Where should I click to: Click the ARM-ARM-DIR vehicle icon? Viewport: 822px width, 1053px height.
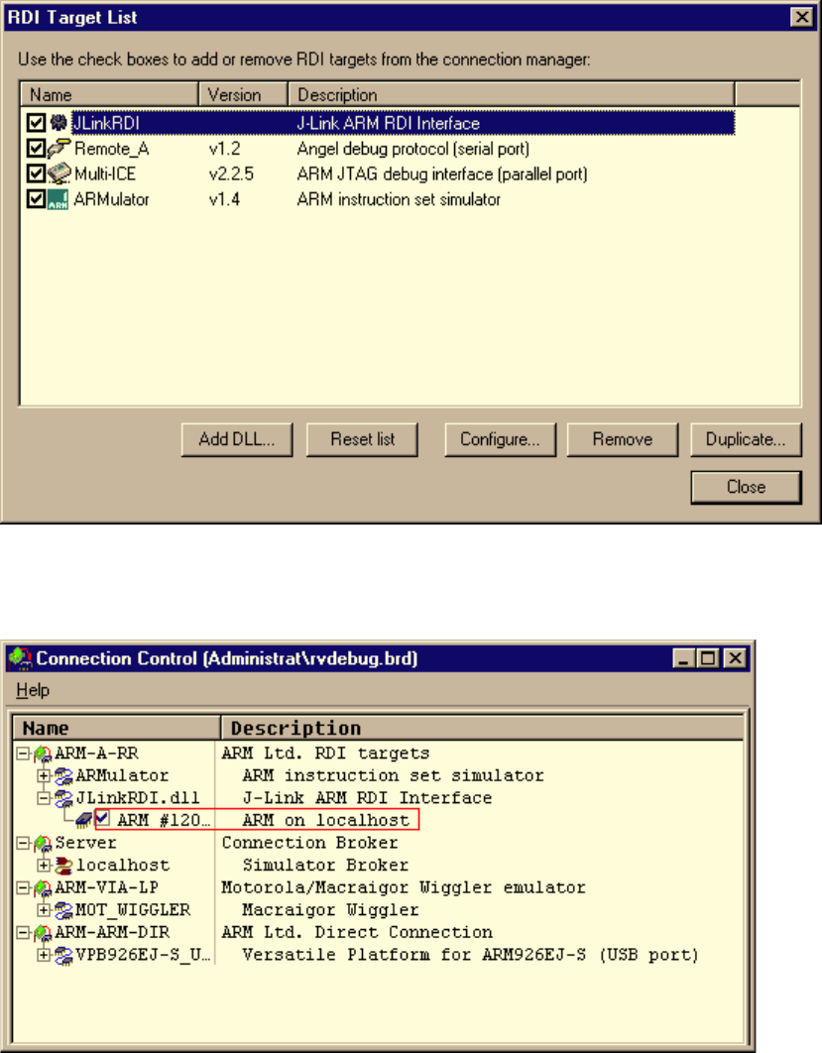coord(43,933)
